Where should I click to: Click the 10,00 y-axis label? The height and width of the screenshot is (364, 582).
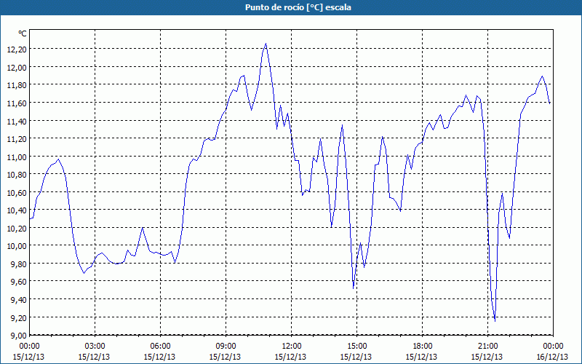17,245
